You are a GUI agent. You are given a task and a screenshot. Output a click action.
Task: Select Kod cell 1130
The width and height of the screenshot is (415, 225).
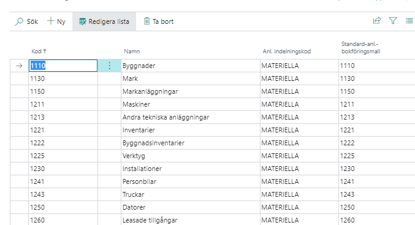(x=63, y=78)
